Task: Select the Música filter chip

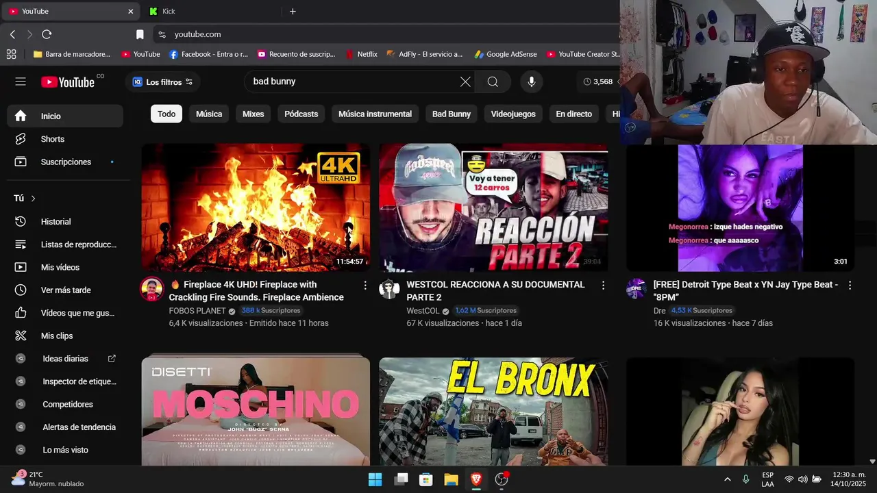Action: (x=209, y=114)
